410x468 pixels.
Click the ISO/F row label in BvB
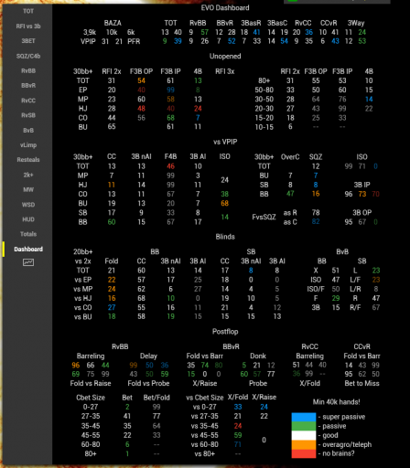click(316, 289)
